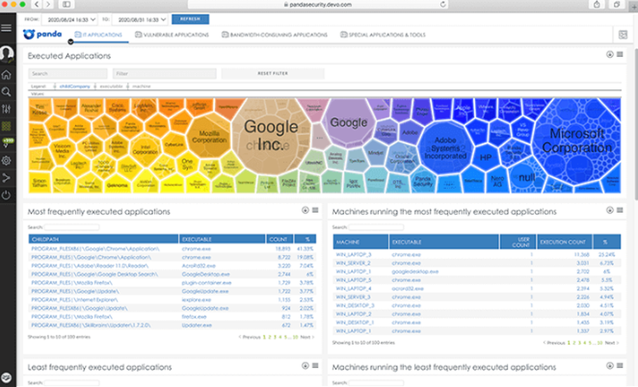Click the AcroRd32.exe executable link
Screen dimensions: 638x387
pos(198,266)
